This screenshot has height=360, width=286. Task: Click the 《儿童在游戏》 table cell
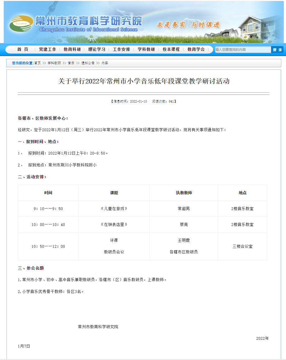click(114, 209)
